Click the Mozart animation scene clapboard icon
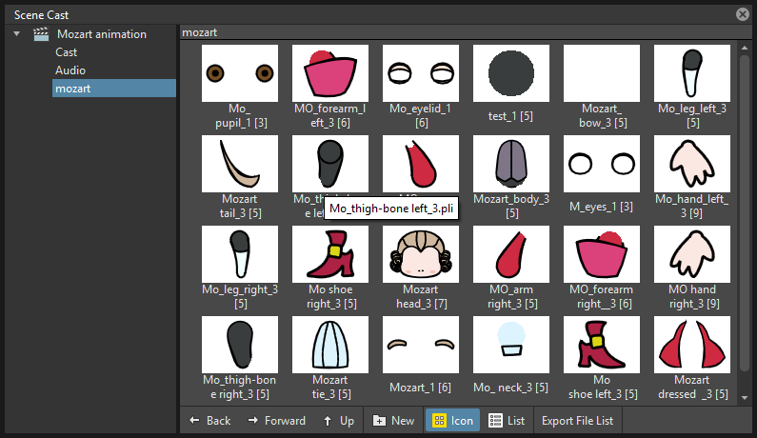 (x=41, y=34)
